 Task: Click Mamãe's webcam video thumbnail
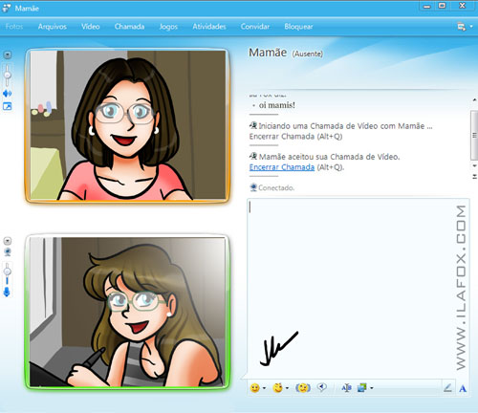point(127,125)
